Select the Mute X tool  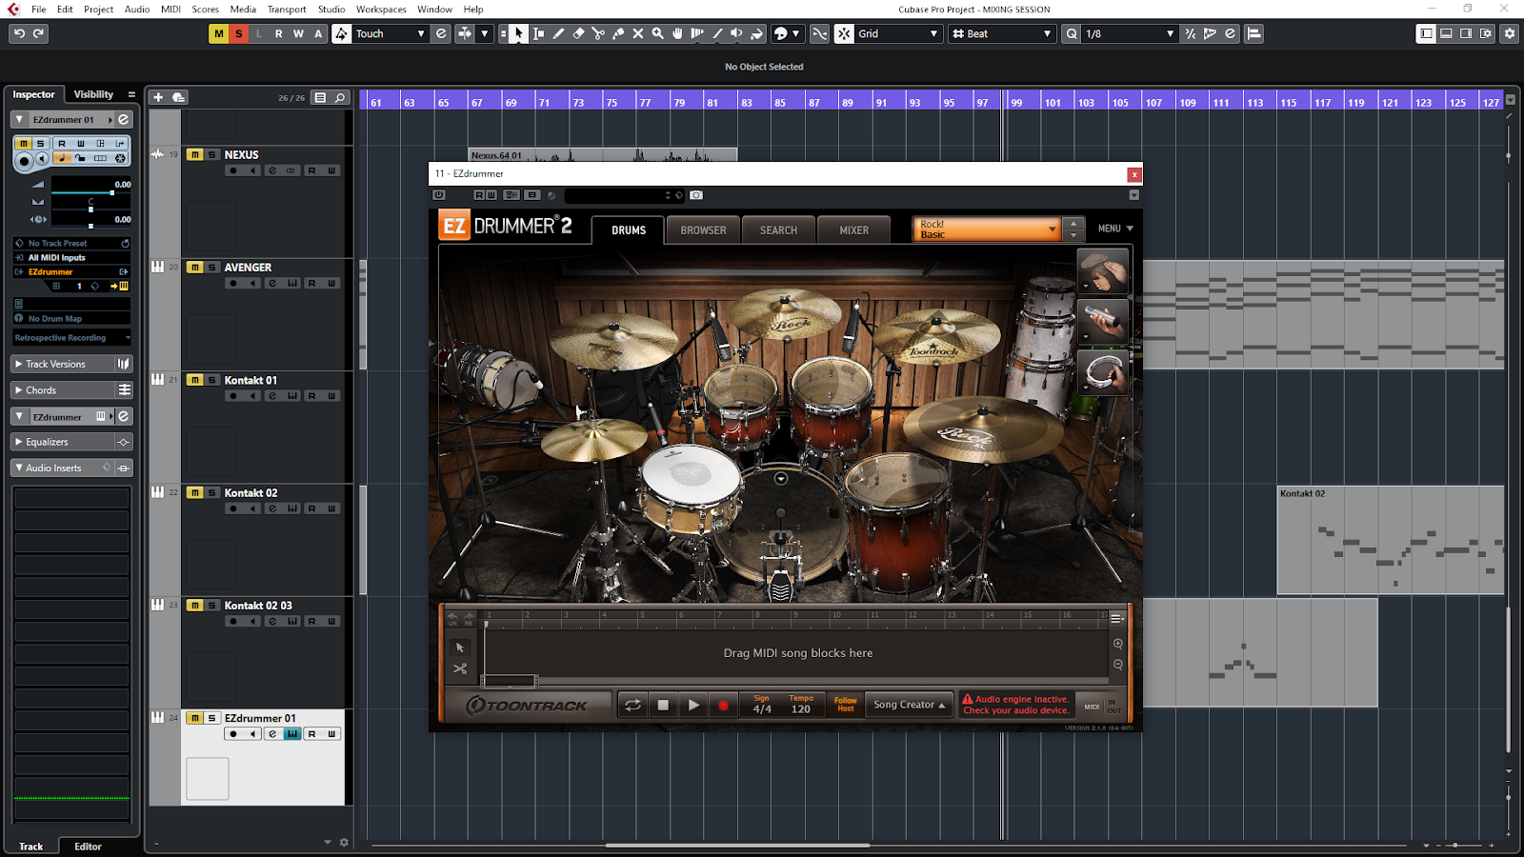click(638, 33)
